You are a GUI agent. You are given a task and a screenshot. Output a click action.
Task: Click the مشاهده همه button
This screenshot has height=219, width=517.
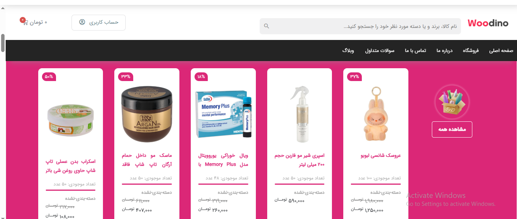click(452, 129)
